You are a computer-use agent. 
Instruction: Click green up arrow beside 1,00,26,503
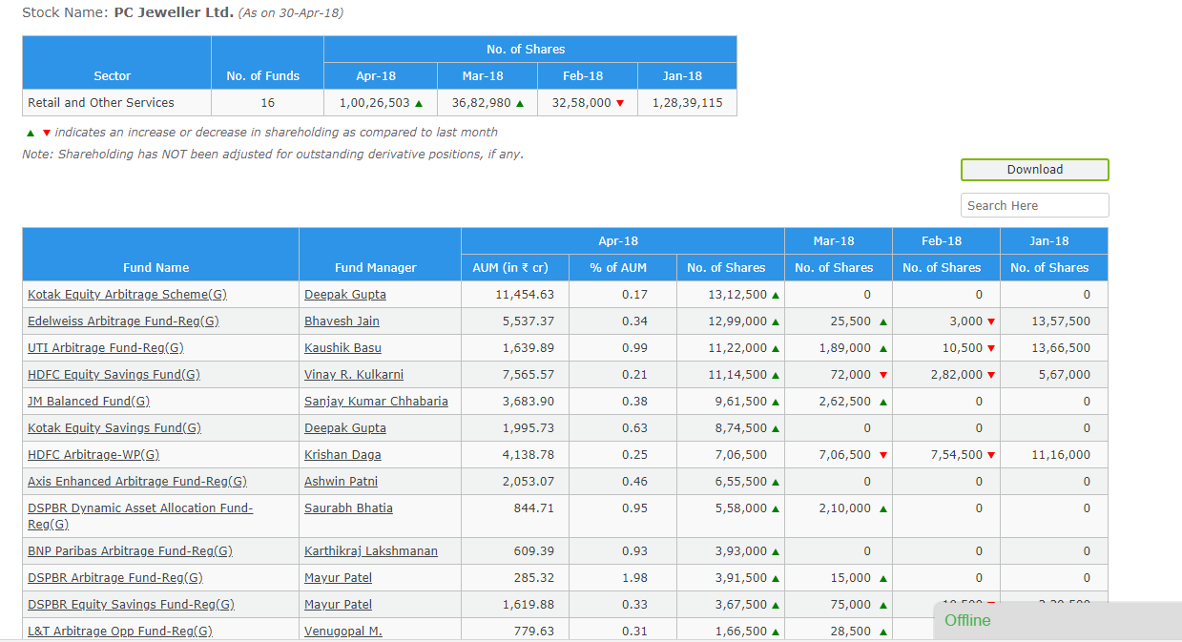click(419, 103)
